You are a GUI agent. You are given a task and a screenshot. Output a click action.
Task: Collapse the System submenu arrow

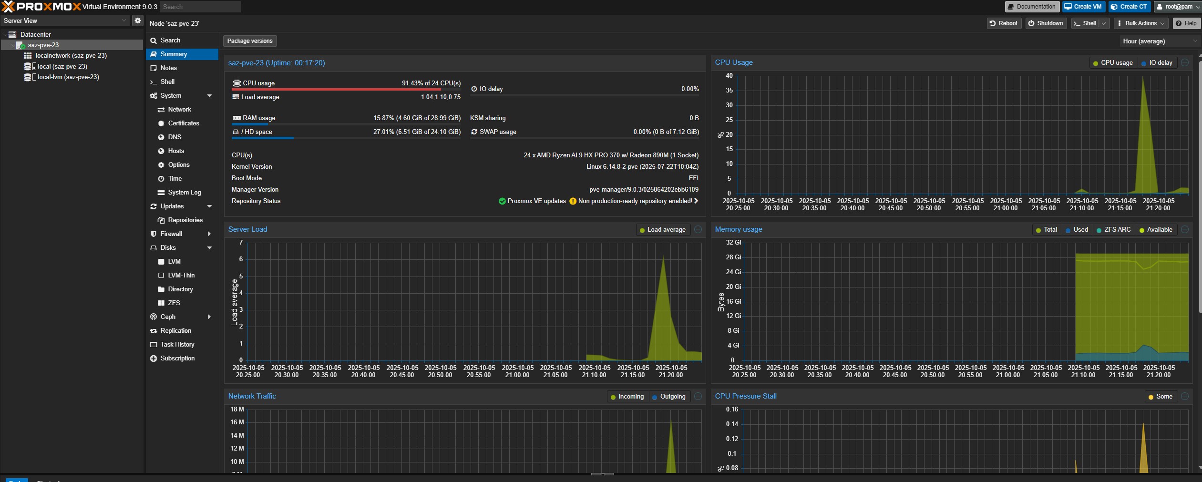coord(209,96)
